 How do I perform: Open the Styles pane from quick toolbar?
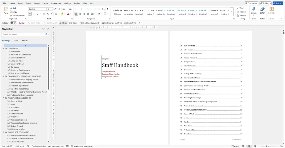click(63, 23)
